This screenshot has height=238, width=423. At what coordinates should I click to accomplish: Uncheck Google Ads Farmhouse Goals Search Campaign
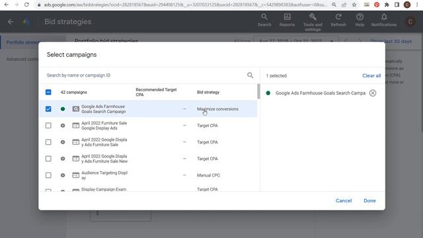48,109
